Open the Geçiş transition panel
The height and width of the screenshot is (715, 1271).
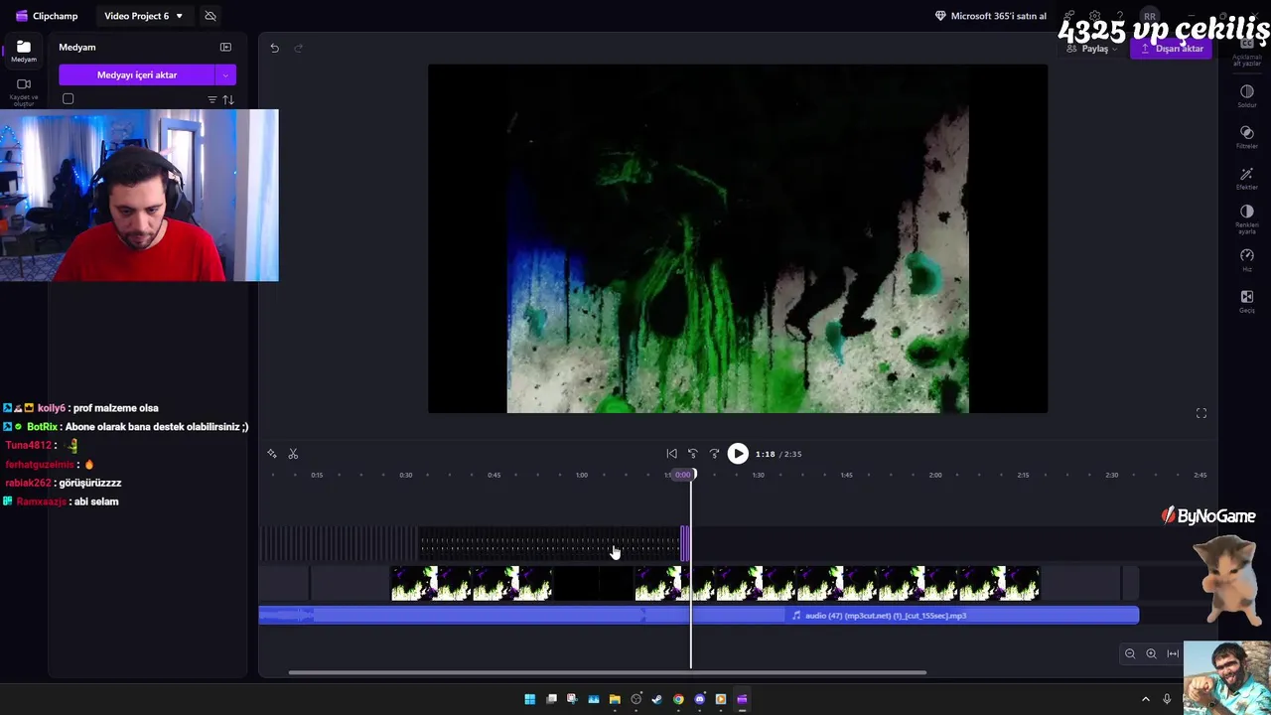click(1247, 302)
